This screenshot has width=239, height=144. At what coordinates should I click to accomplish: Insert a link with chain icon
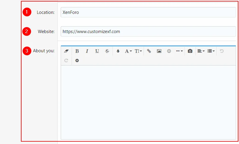coord(149,51)
